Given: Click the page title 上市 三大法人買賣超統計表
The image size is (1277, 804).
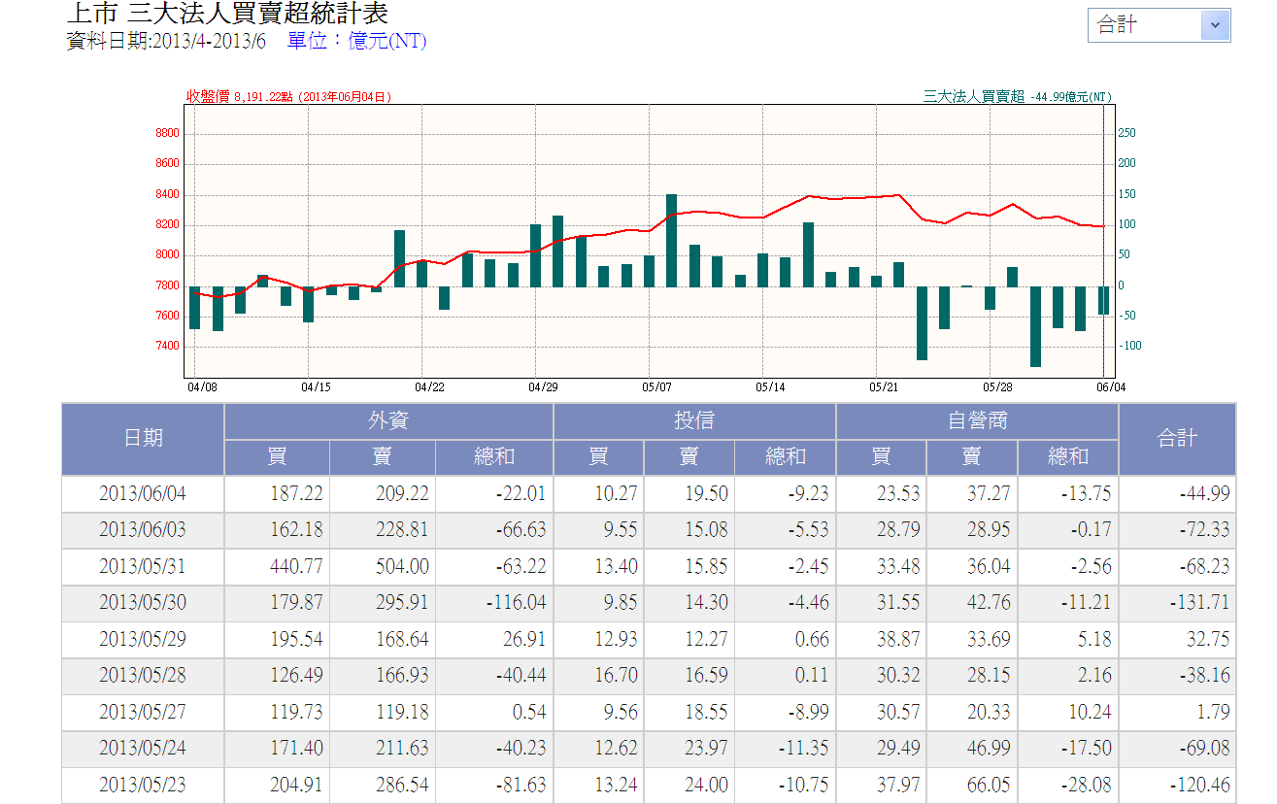Looking at the screenshot, I should point(228,13).
